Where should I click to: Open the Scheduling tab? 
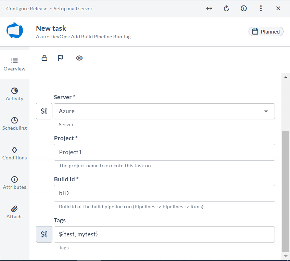tap(14, 123)
